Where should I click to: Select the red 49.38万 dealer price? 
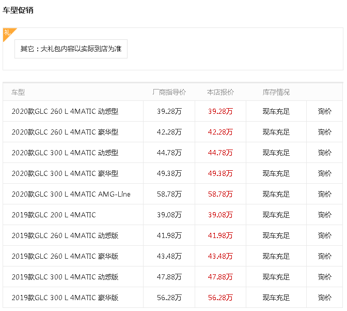pyautogui.click(x=220, y=173)
